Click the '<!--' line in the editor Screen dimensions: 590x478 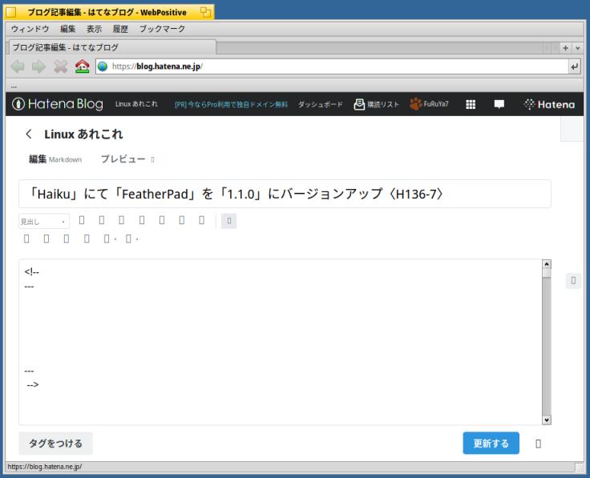31,271
